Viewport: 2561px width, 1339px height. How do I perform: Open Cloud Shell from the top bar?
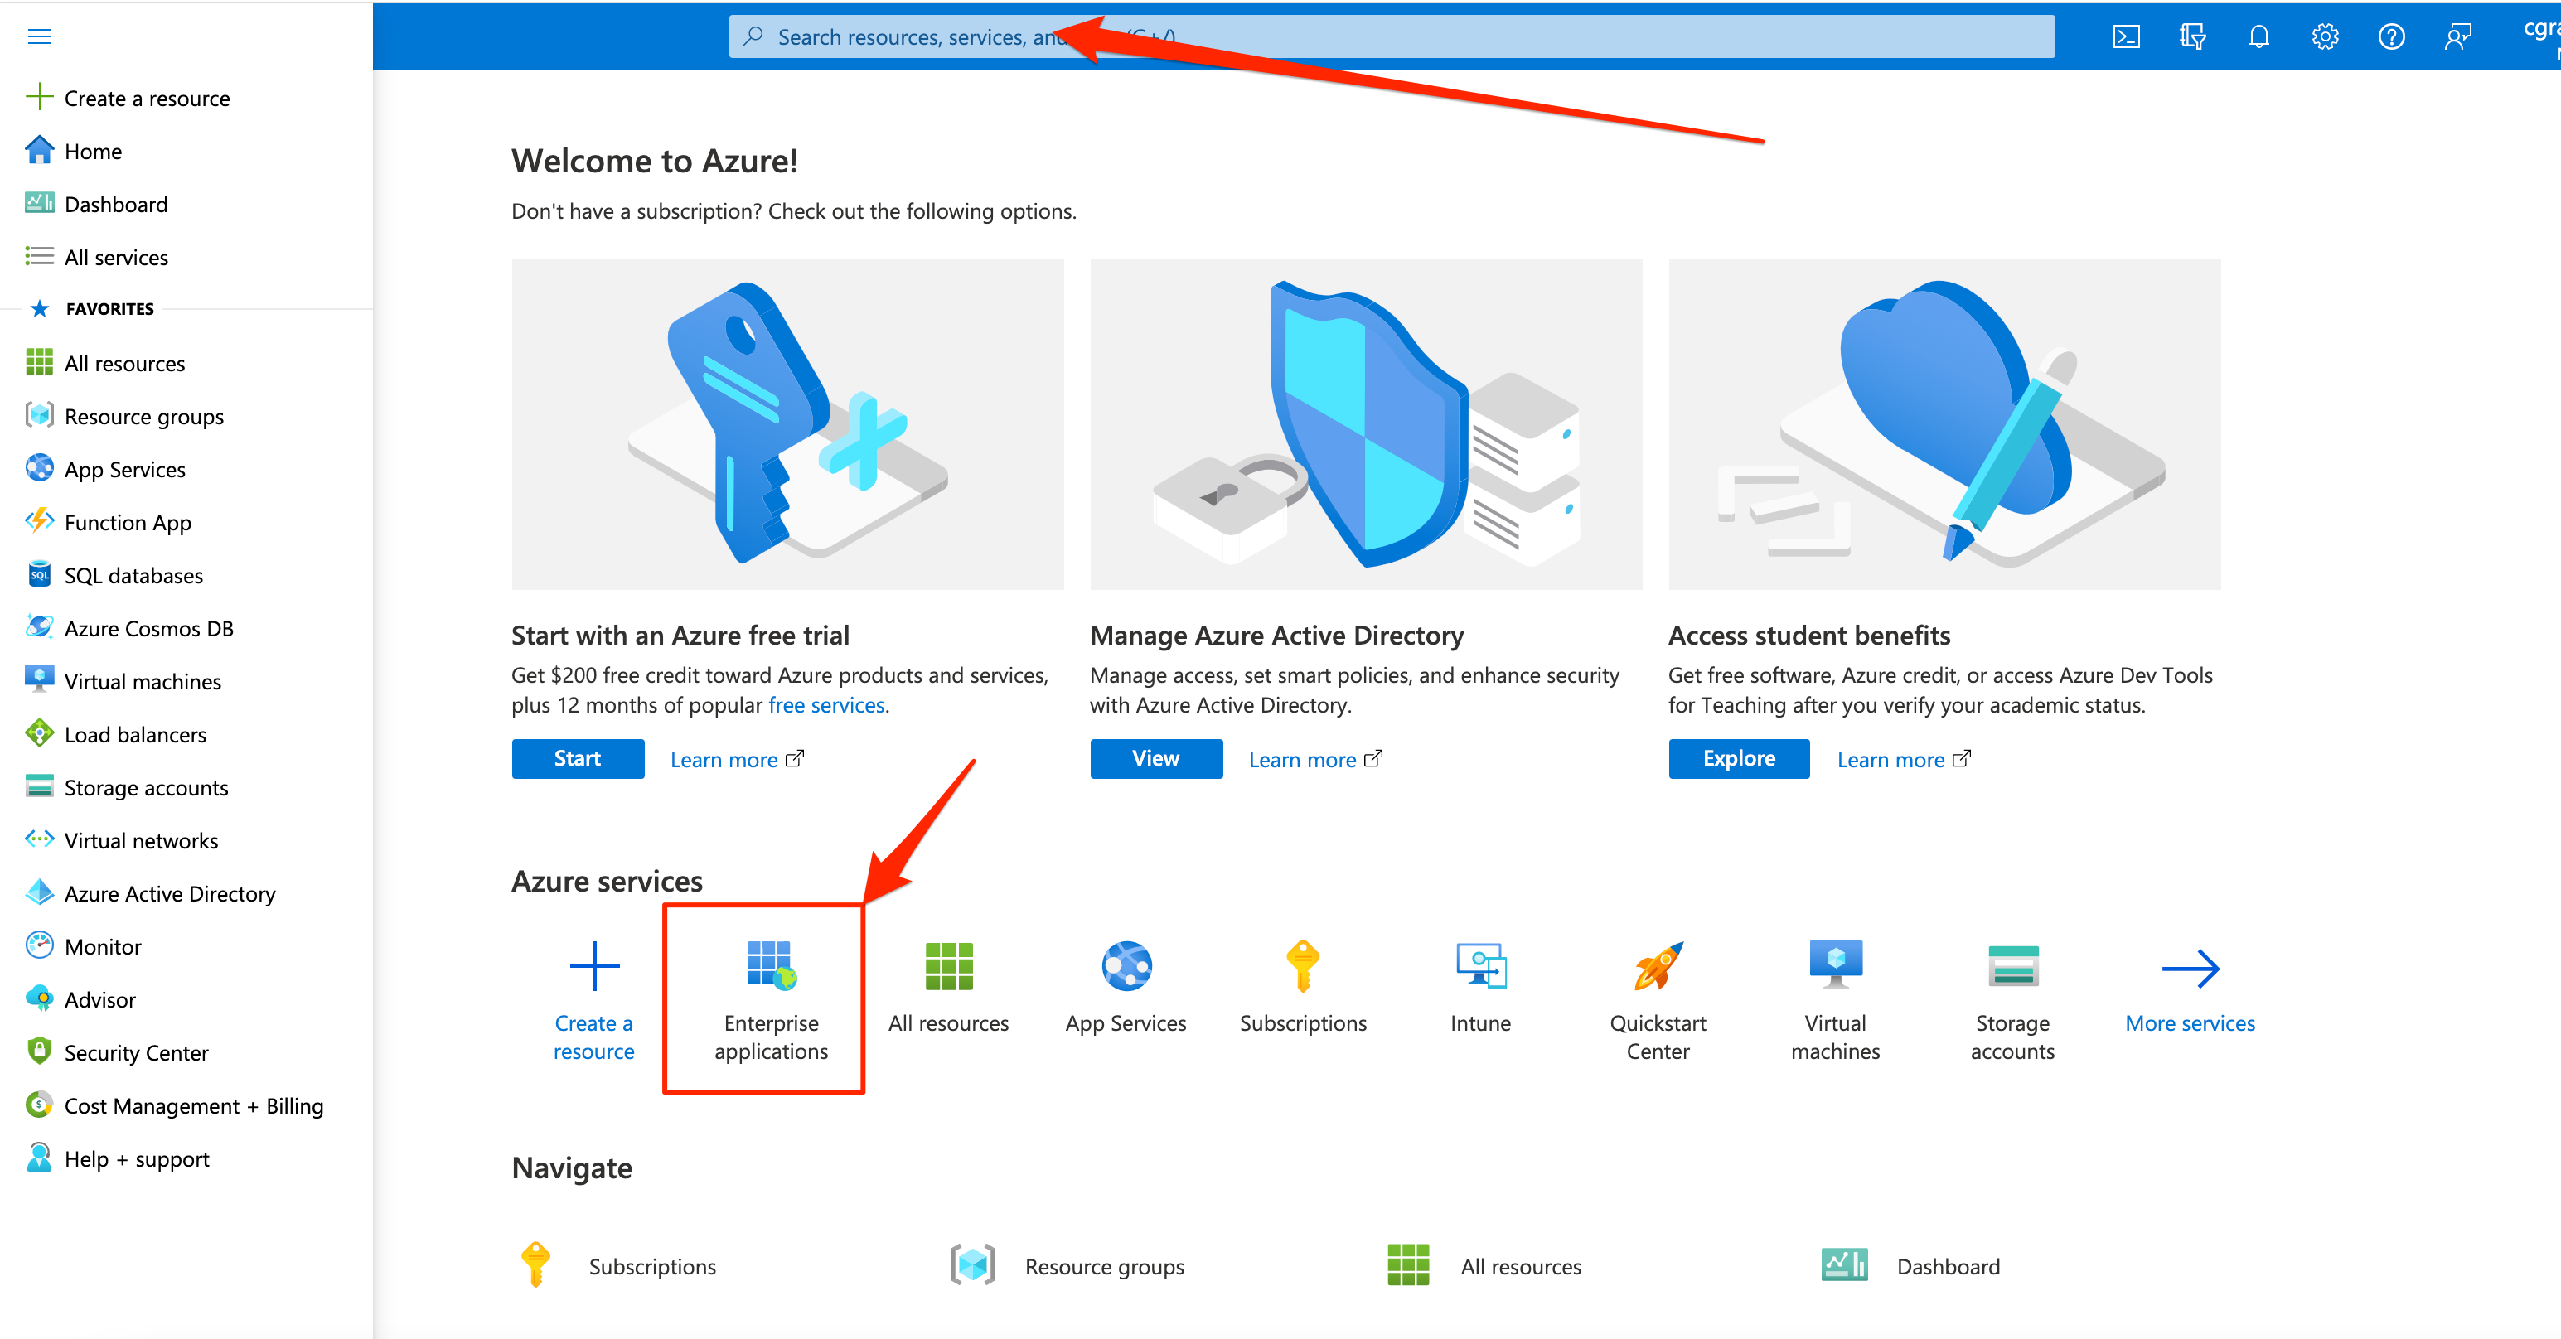click(2126, 36)
